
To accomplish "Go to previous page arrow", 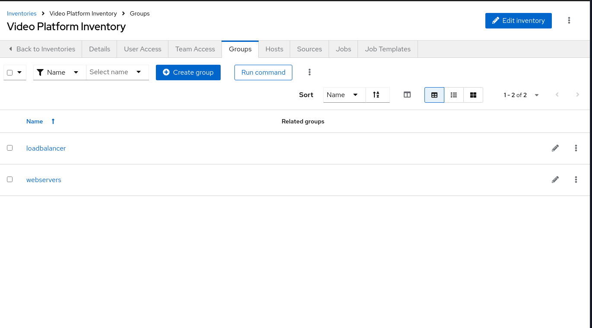I will (557, 95).
